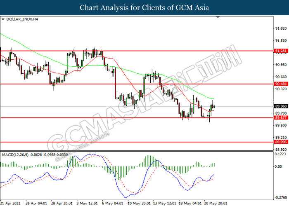Click the 89.210 price axis value
289x206 pixels.
pos(281,138)
